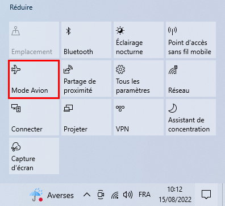Enable Éclairage nocturne night light
The height and width of the screenshot is (206, 225).
click(139, 40)
